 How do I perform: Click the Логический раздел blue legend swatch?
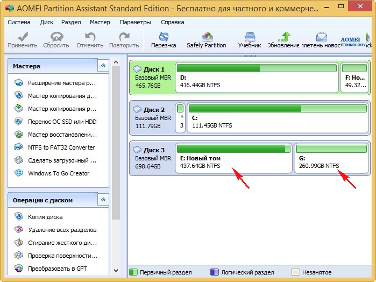click(215, 272)
